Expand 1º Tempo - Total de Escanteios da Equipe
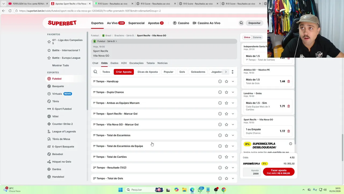 click(233, 146)
